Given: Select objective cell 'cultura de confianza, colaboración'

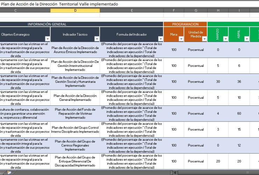Looking at the screenshot, I should [x=25, y=113].
